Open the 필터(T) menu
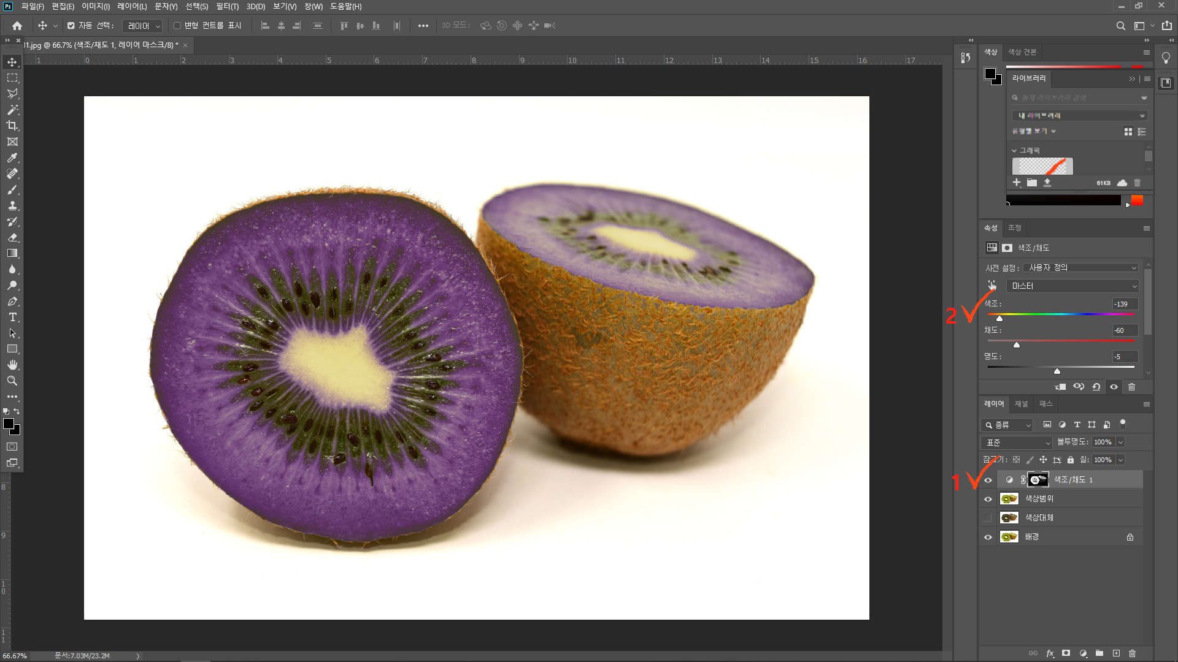1178x662 pixels. [x=227, y=6]
